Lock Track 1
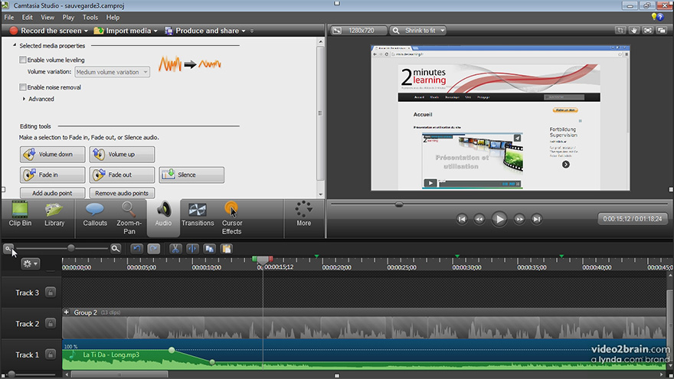The image size is (674, 379). coord(51,354)
